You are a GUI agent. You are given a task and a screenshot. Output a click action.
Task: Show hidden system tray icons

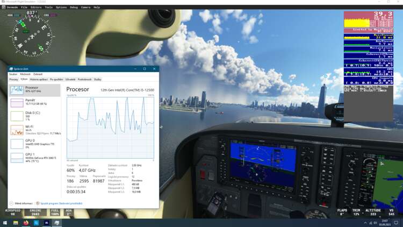pyautogui.click(x=365, y=223)
